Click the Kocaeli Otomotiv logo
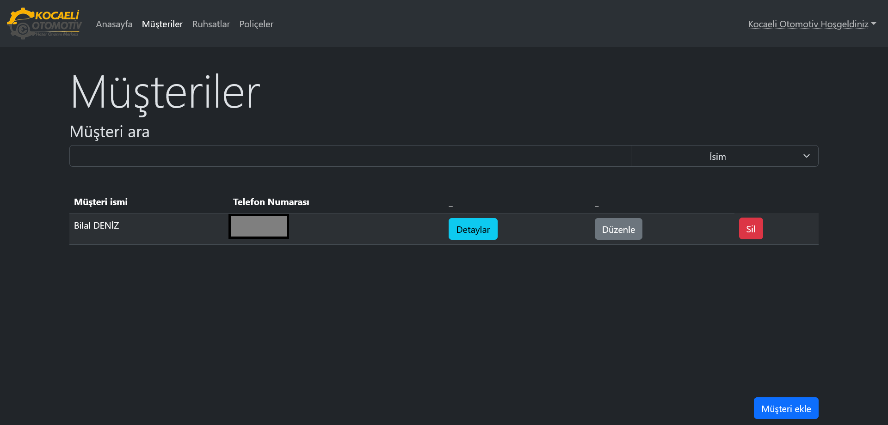The height and width of the screenshot is (425, 888). (44, 23)
